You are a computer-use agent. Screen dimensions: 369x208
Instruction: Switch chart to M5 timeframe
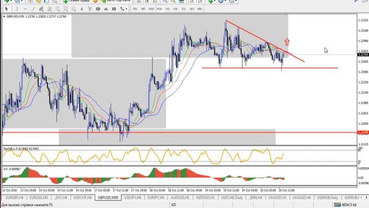143,9
